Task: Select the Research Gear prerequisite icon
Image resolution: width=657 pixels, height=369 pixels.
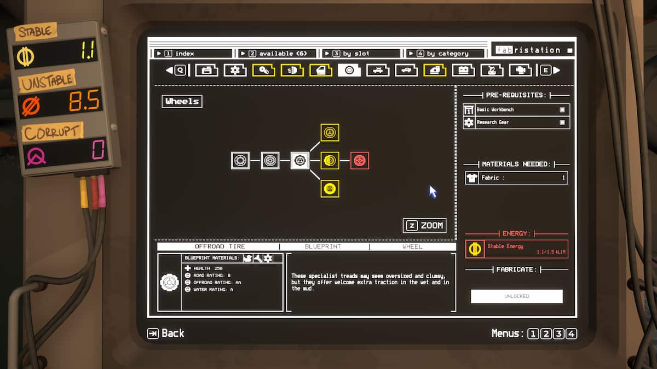Action: (469, 122)
